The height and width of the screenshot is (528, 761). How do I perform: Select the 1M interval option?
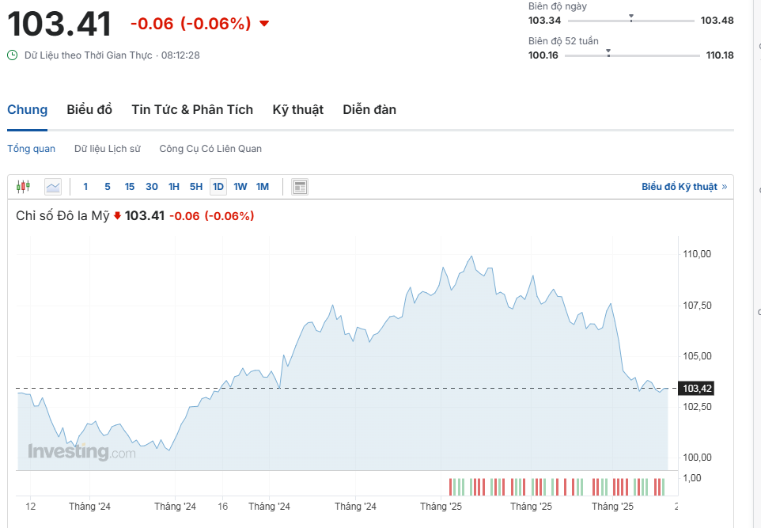263,187
